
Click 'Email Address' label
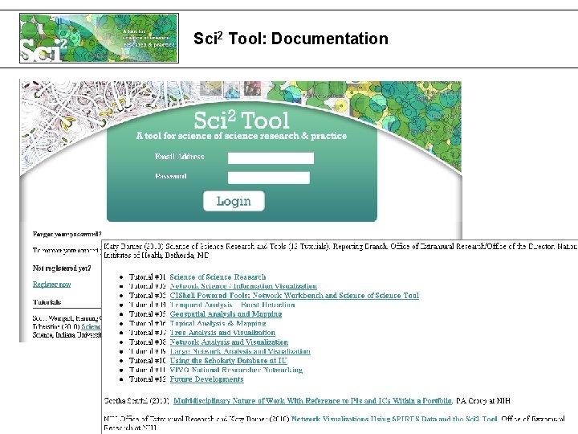pyautogui.click(x=180, y=157)
